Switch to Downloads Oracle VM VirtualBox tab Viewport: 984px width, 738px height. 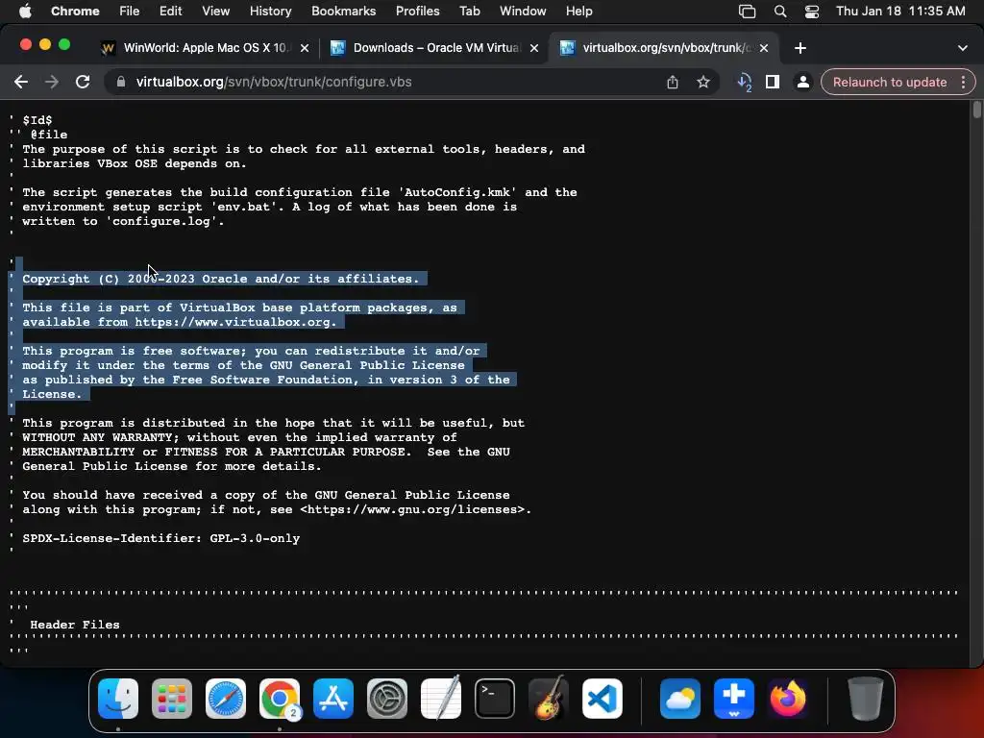(434, 48)
